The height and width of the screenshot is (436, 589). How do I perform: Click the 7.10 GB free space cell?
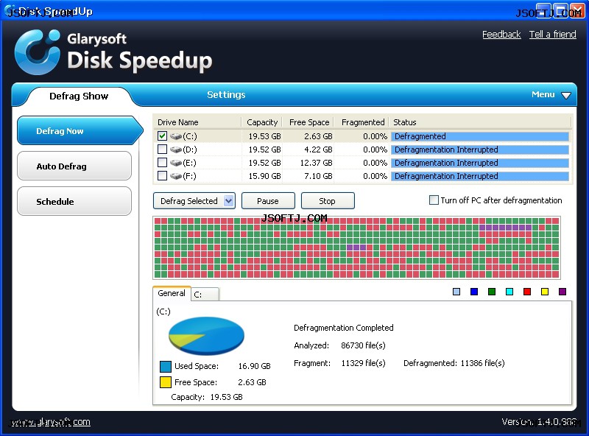coord(318,176)
